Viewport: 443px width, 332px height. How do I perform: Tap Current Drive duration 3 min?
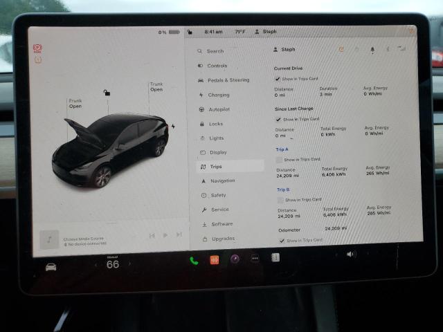pyautogui.click(x=325, y=94)
